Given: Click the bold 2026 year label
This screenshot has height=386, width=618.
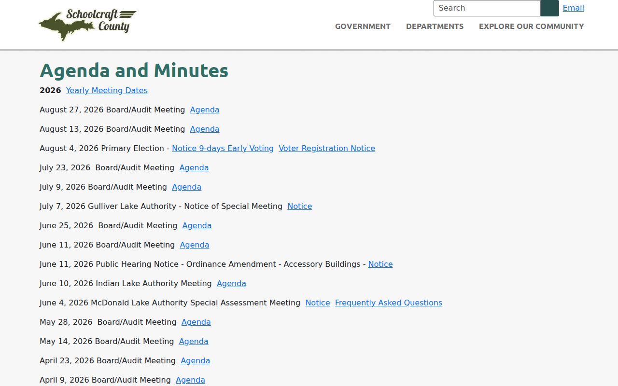Looking at the screenshot, I should coord(50,90).
